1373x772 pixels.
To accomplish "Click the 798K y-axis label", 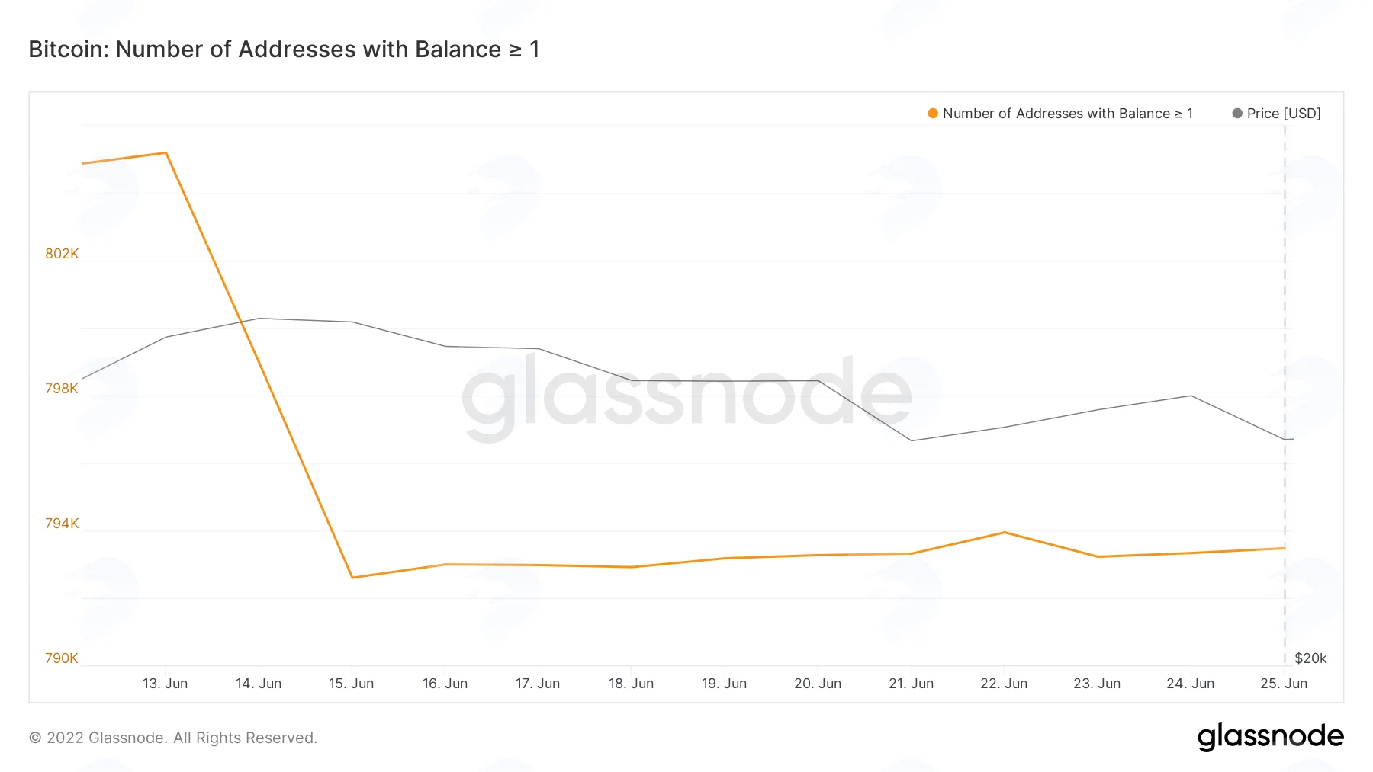I will [62, 389].
